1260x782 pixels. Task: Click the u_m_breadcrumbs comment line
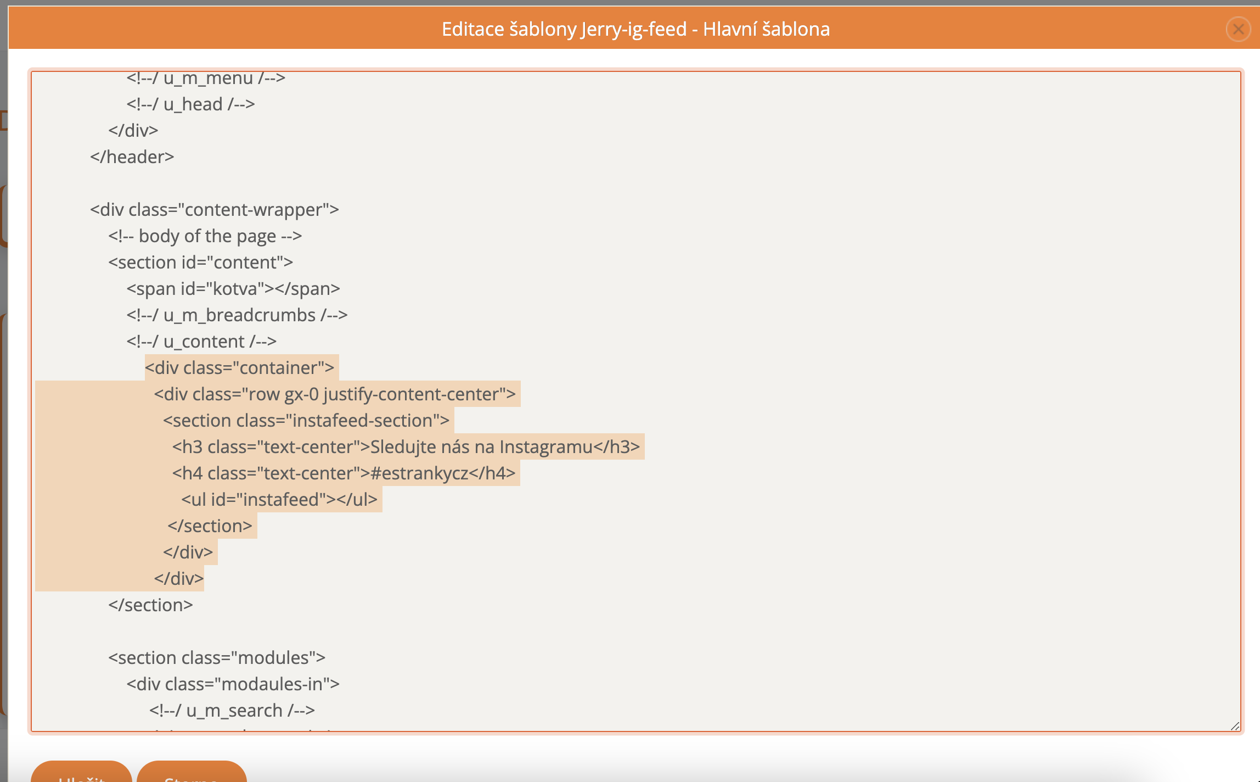point(237,315)
